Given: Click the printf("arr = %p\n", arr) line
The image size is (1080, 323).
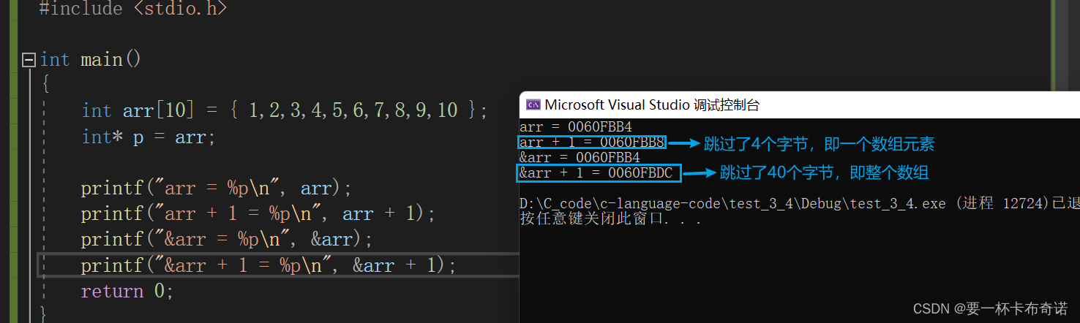Looking at the screenshot, I should click(x=216, y=188).
